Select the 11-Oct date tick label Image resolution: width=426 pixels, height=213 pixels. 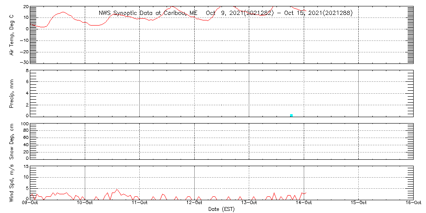(x=140, y=203)
